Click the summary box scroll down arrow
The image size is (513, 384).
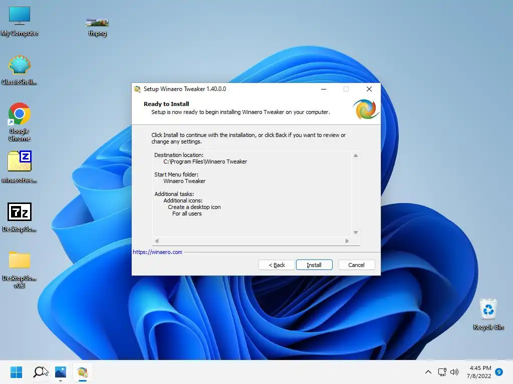356,232
